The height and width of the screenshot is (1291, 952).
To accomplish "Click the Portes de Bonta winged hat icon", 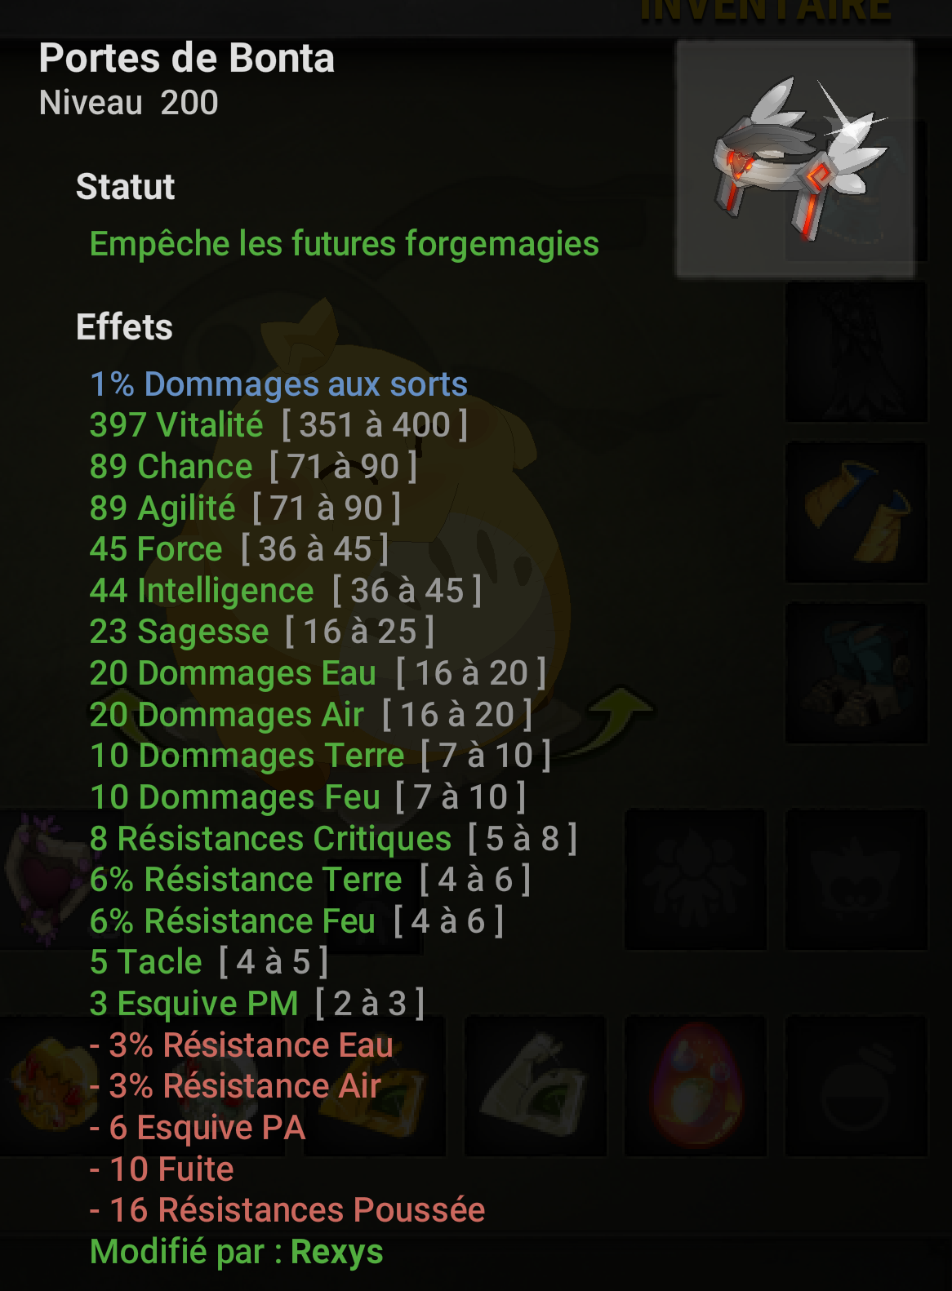I will pyautogui.click(x=794, y=160).
